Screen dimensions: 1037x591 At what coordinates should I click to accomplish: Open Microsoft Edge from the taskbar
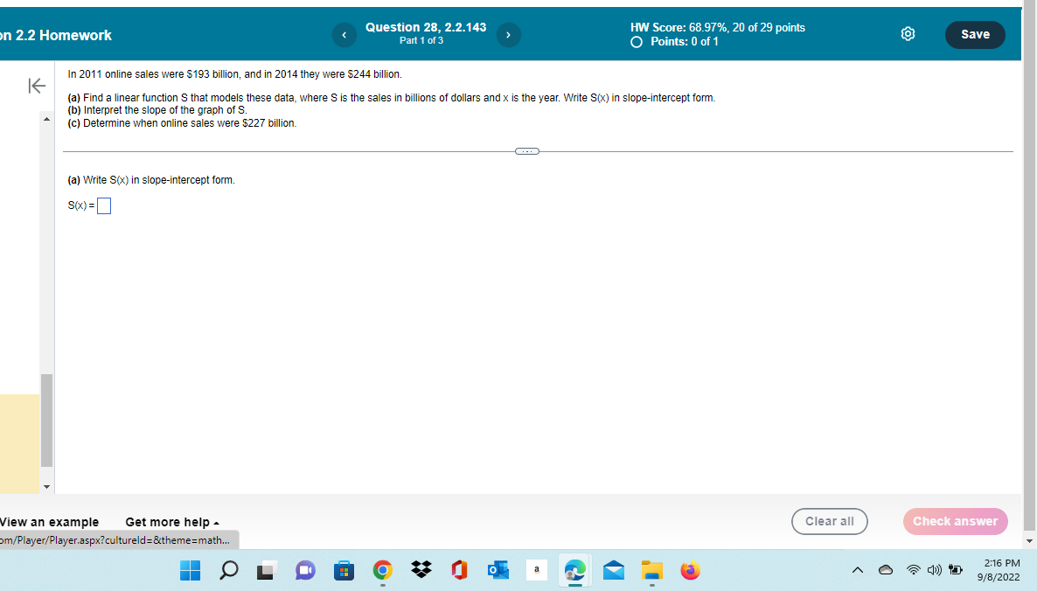click(574, 570)
